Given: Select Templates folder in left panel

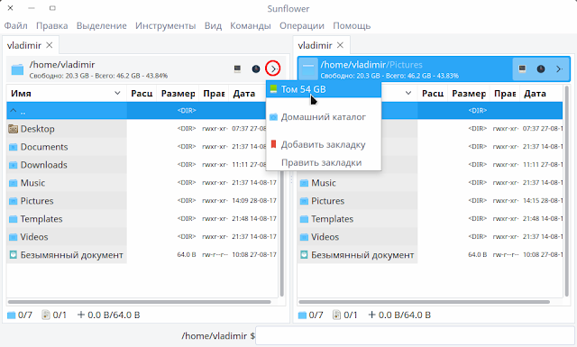Looking at the screenshot, I should click(142, 219).
